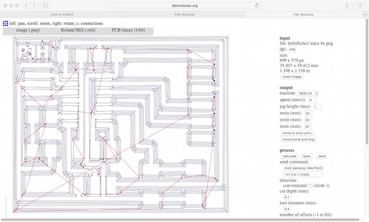This screenshot has width=369, height=222.
Task: Edit the mod_serial.py send command field
Action: (303, 168)
